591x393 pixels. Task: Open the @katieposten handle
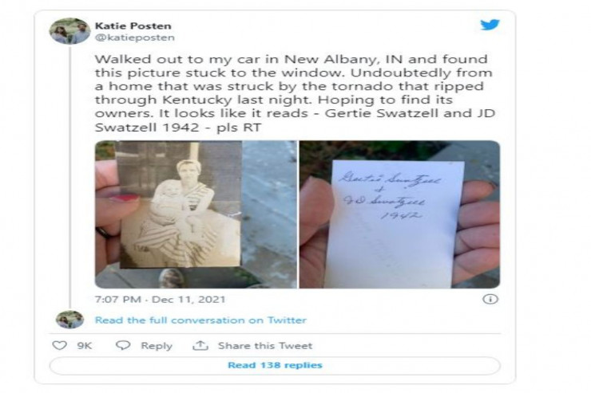pos(135,37)
